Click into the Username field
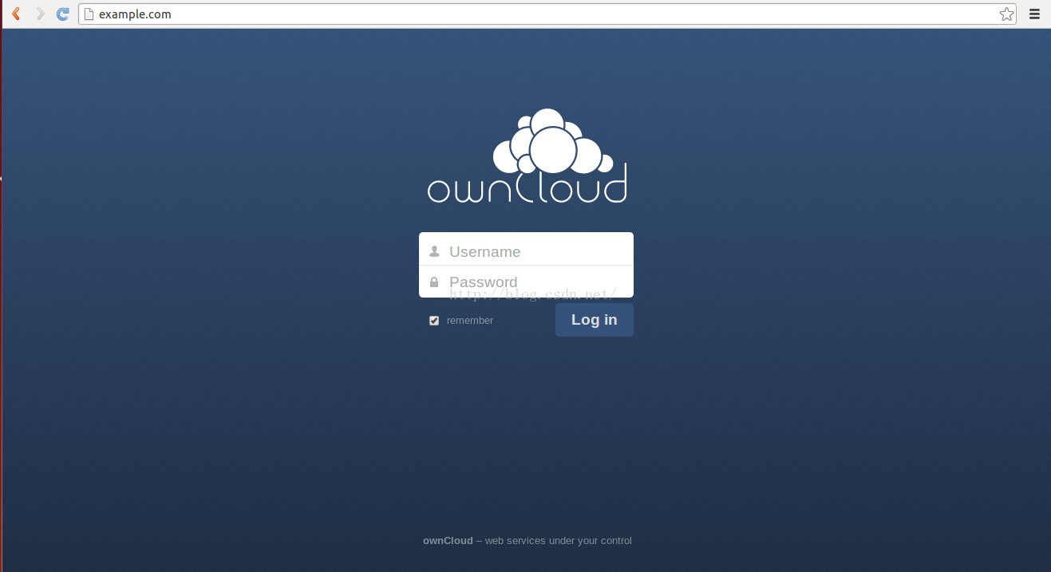Viewport: 1051px width, 572px height. coord(526,249)
